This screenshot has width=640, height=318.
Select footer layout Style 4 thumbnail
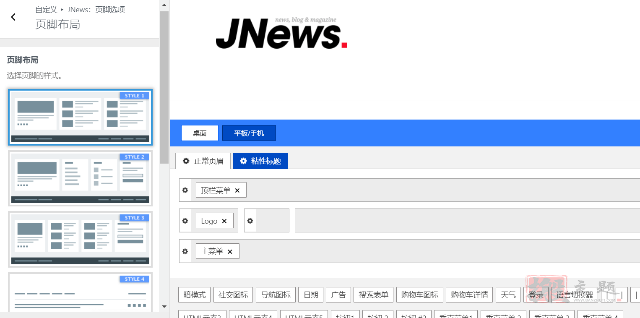tap(80, 292)
